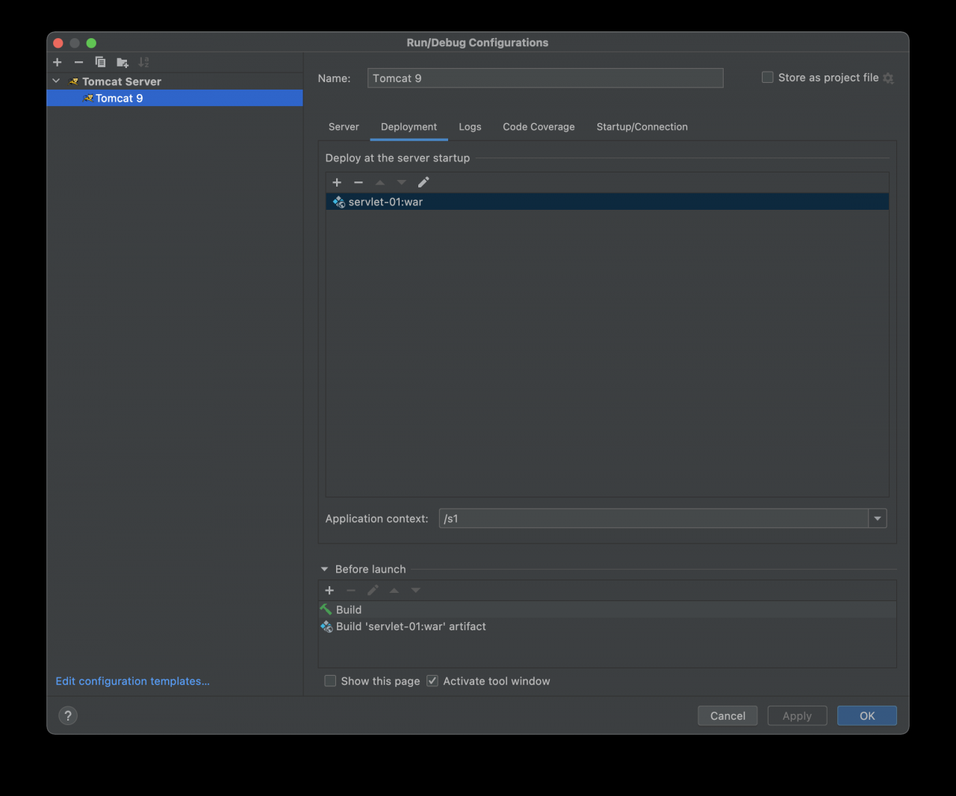Image resolution: width=956 pixels, height=796 pixels.
Task: Select the Tomcat Server group label
Action: tap(122, 81)
